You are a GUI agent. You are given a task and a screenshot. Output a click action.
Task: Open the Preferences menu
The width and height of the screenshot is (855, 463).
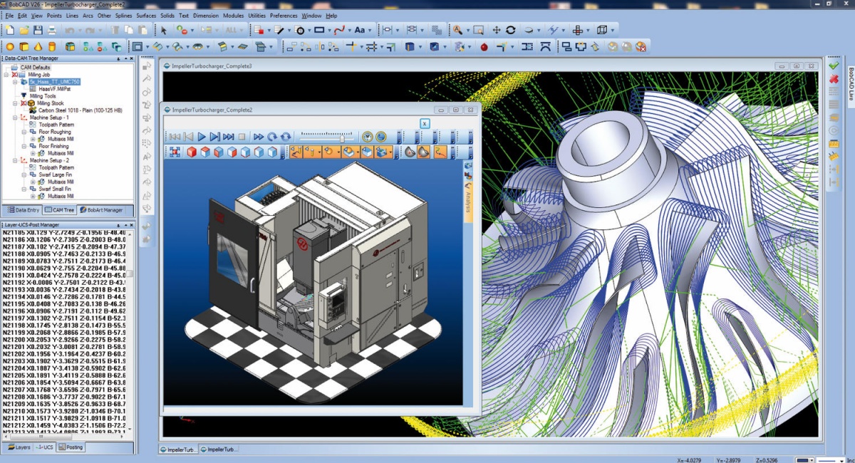point(284,15)
